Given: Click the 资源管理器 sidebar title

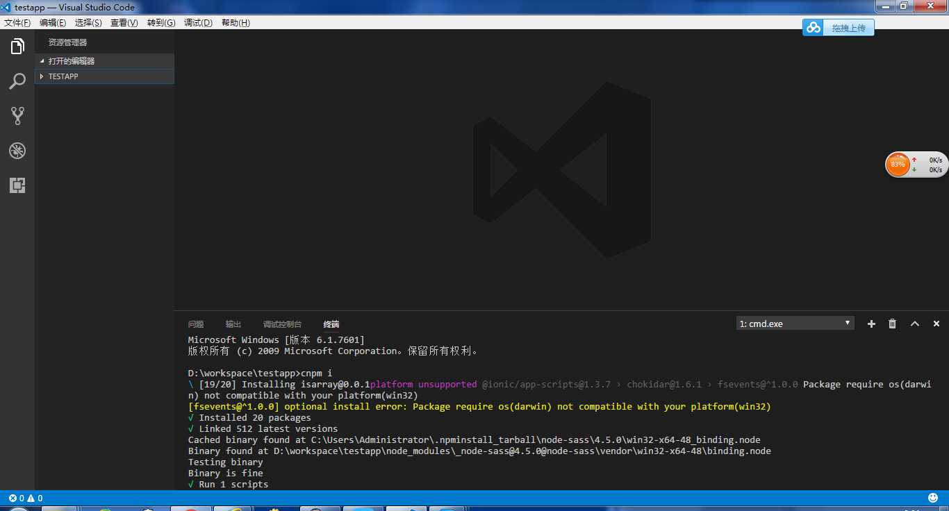Looking at the screenshot, I should click(x=67, y=42).
